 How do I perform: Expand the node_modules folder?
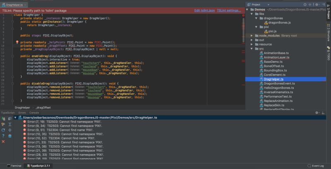coord(252,36)
